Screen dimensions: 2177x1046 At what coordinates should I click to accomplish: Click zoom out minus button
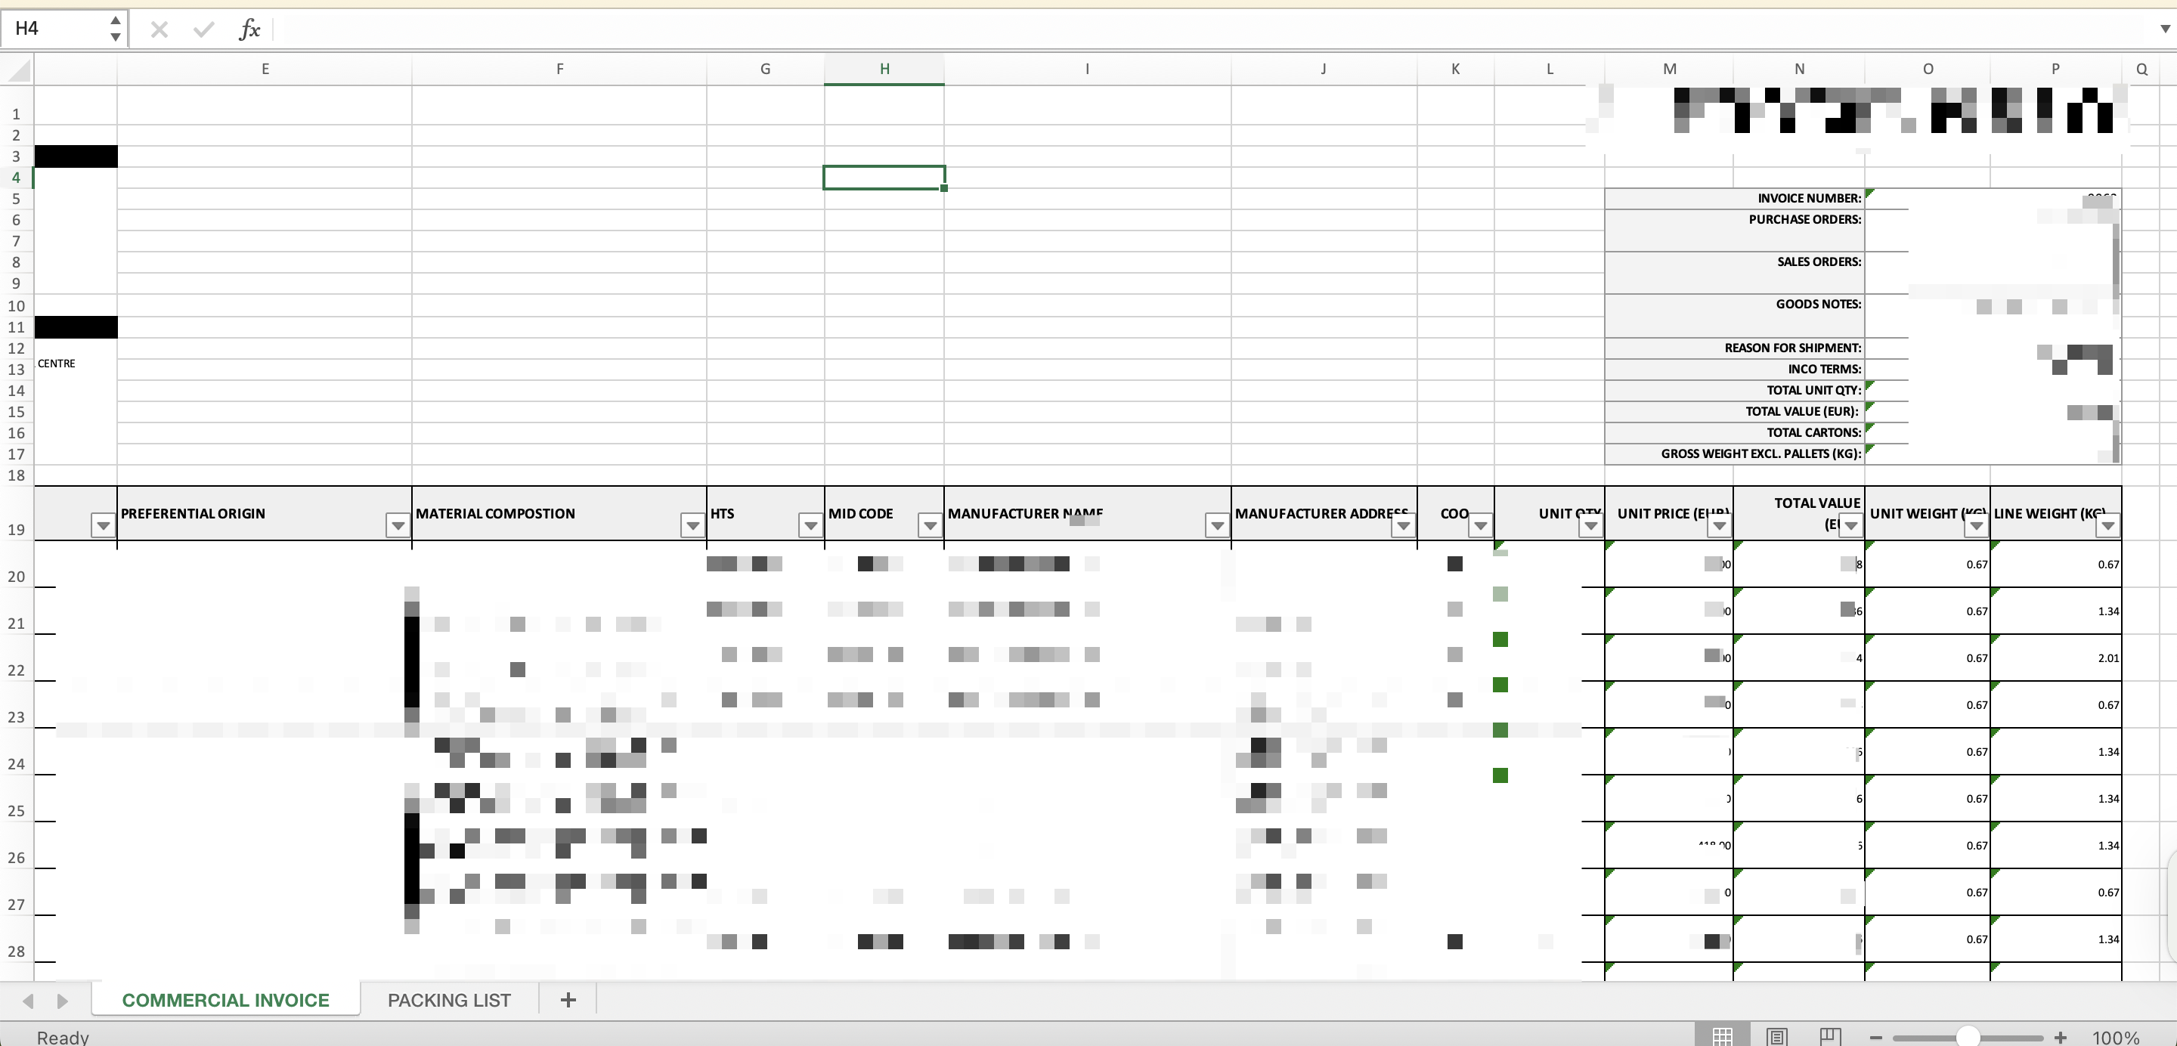coord(1876,1037)
